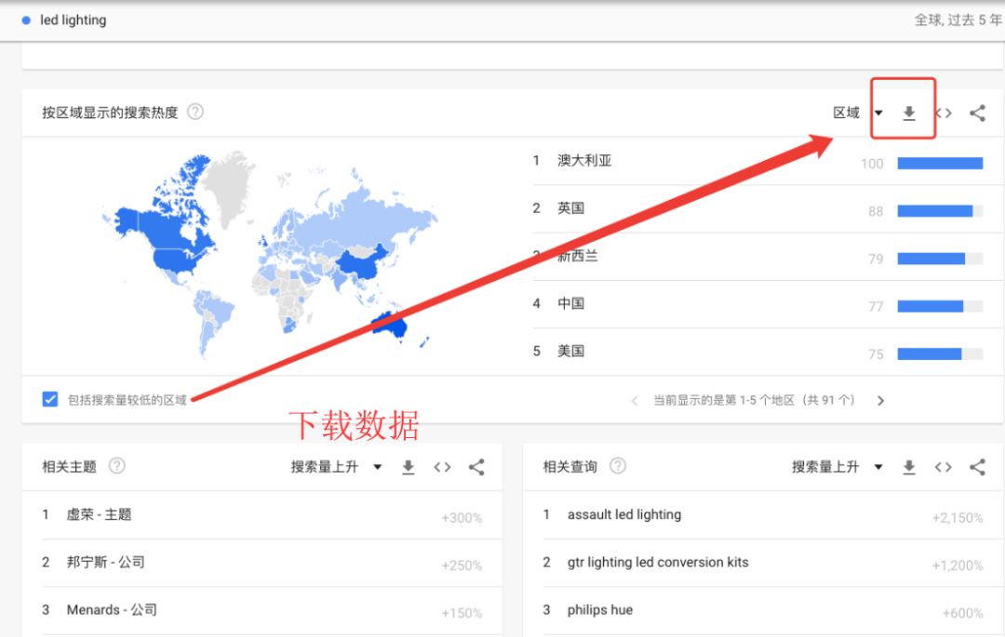1005x637 pixels.
Task: Download the related queries data
Action: point(909,468)
